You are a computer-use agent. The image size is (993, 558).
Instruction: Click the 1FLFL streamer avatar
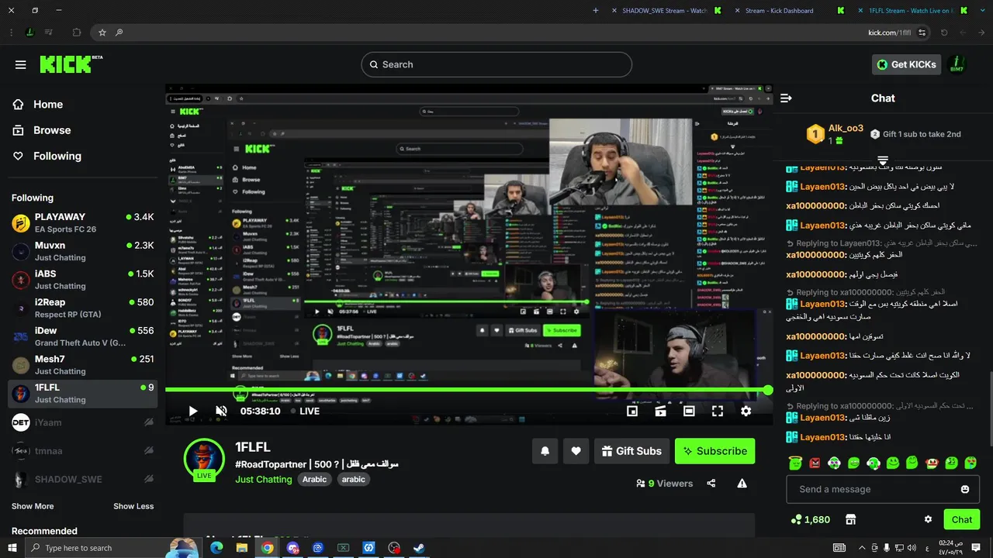[x=204, y=458]
